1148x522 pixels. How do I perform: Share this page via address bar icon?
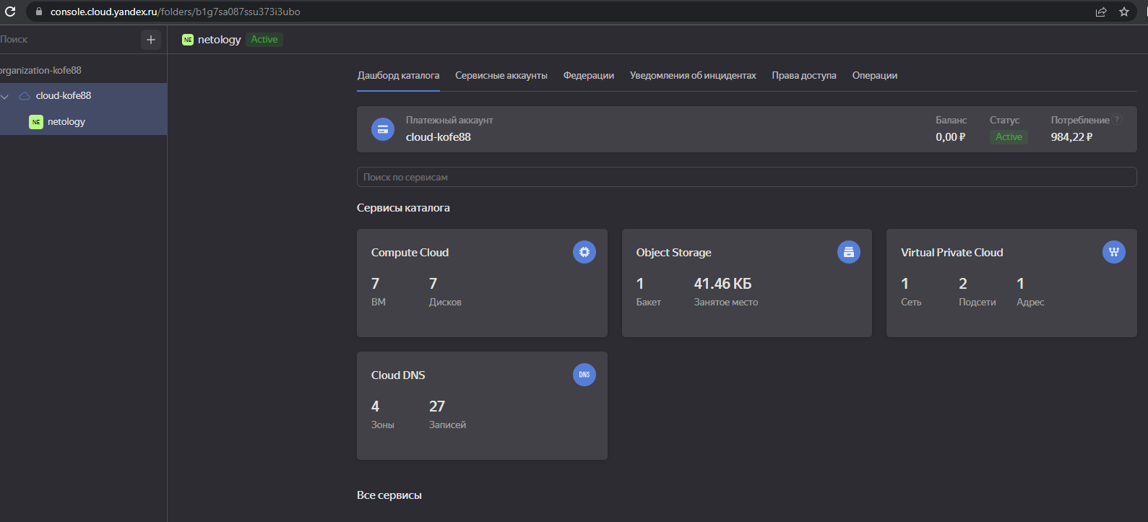[1101, 12]
